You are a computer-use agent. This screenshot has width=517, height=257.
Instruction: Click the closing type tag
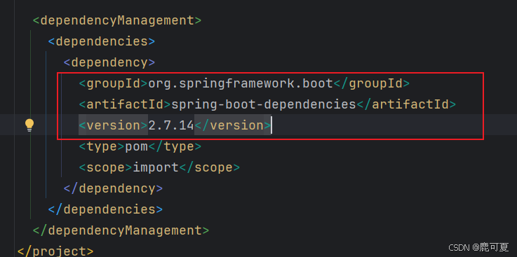[175, 146]
